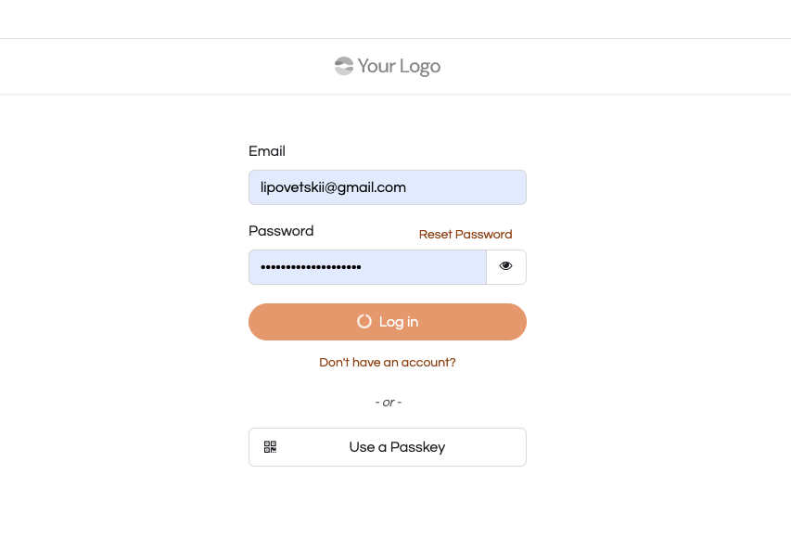Click the word "Reset" above the password field
The height and width of the screenshot is (552, 791).
point(436,235)
